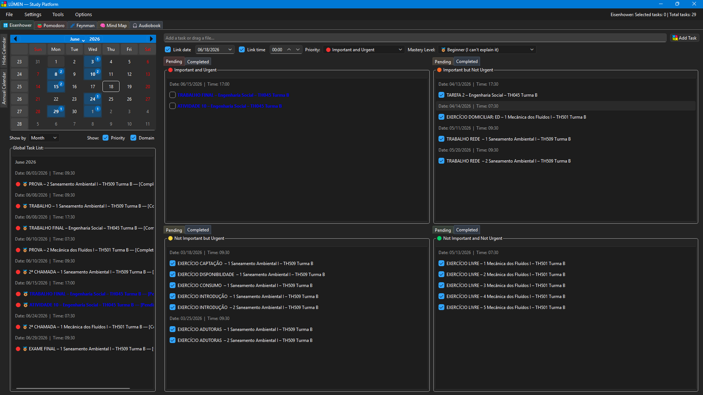Click the Pomodoro tomato tab icon
Viewport: 703px width, 395px height.
coord(40,26)
